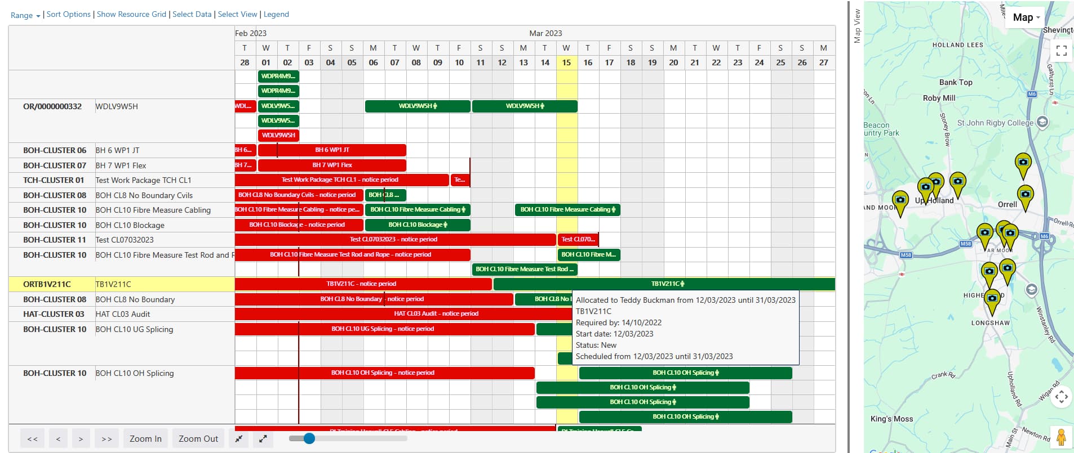Jump back with the << button
This screenshot has width=1074, height=453.
point(33,438)
